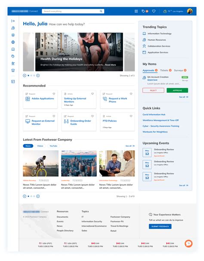Open favorites heart icon in header
This screenshot has width=204, height=261.
[x=154, y=11]
